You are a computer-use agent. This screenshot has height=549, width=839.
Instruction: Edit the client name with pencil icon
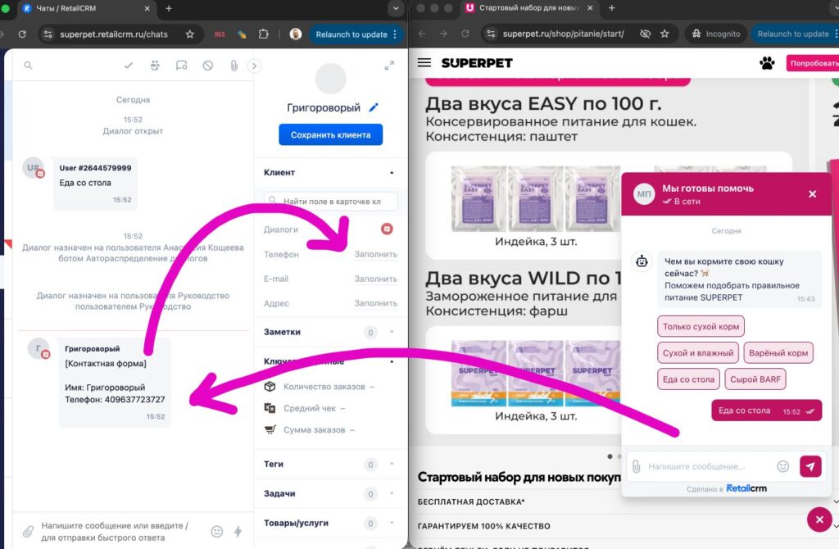click(374, 107)
